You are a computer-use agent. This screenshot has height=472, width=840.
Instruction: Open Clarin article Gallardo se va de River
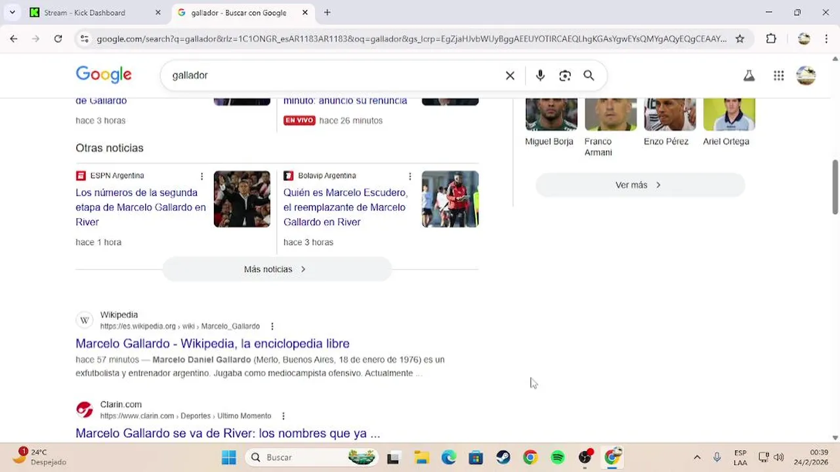[228, 433]
